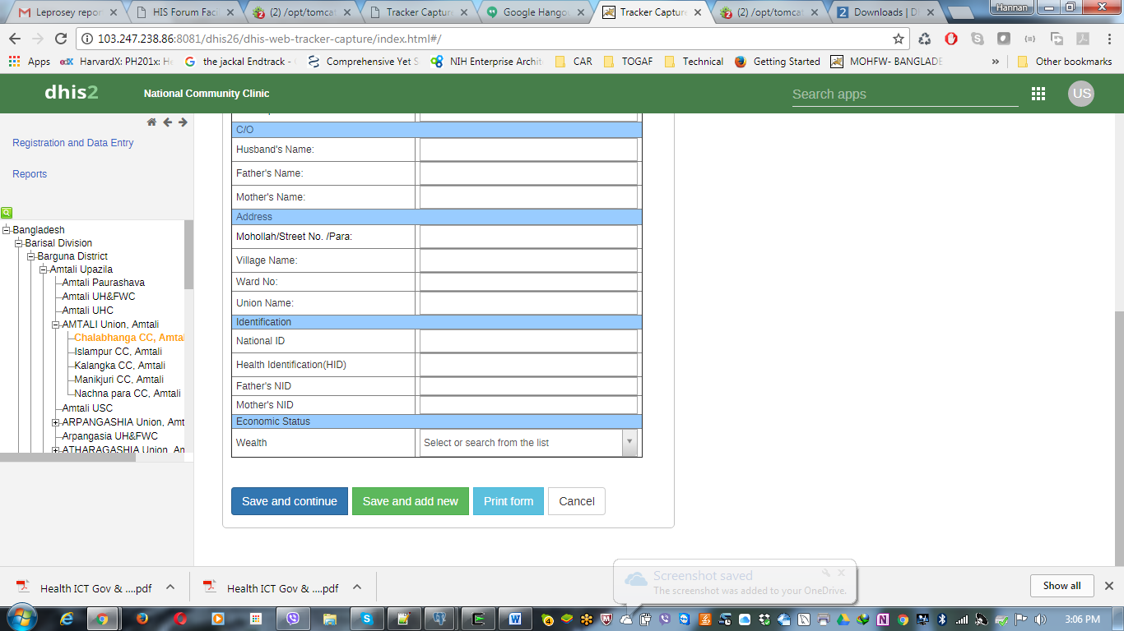Click the org tree vertical scrollbar
1124x631 pixels.
pos(188,255)
